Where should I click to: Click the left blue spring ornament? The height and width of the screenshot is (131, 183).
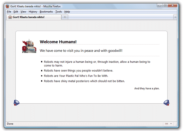(16, 103)
